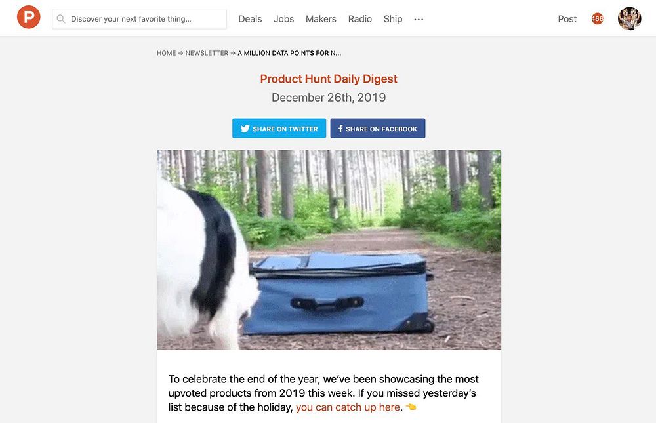Open Ship from the top navigation
The width and height of the screenshot is (656, 423).
pos(393,19)
